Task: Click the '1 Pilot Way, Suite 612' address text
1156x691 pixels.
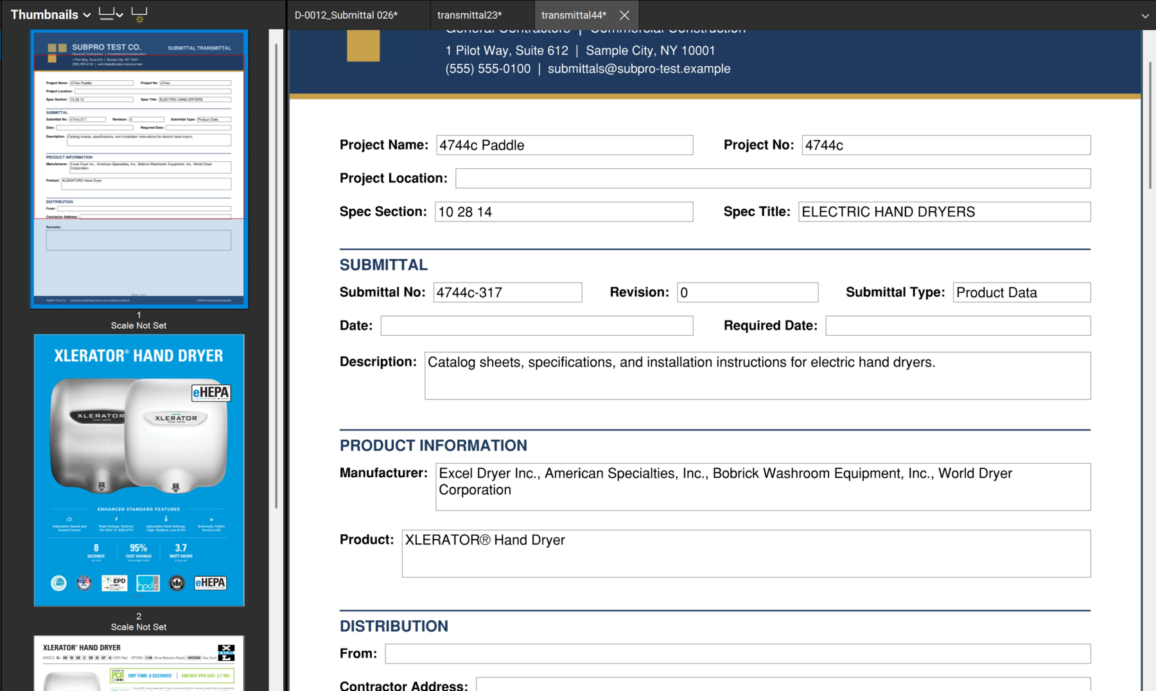Action: tap(507, 51)
